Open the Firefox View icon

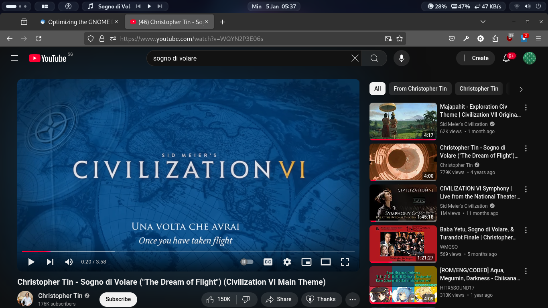24,22
